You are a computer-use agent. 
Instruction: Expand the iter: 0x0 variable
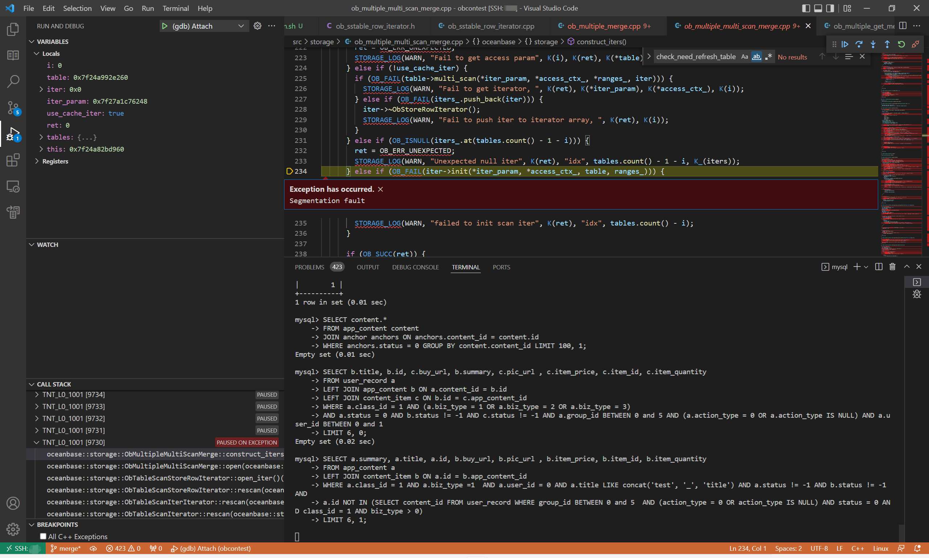pos(41,89)
